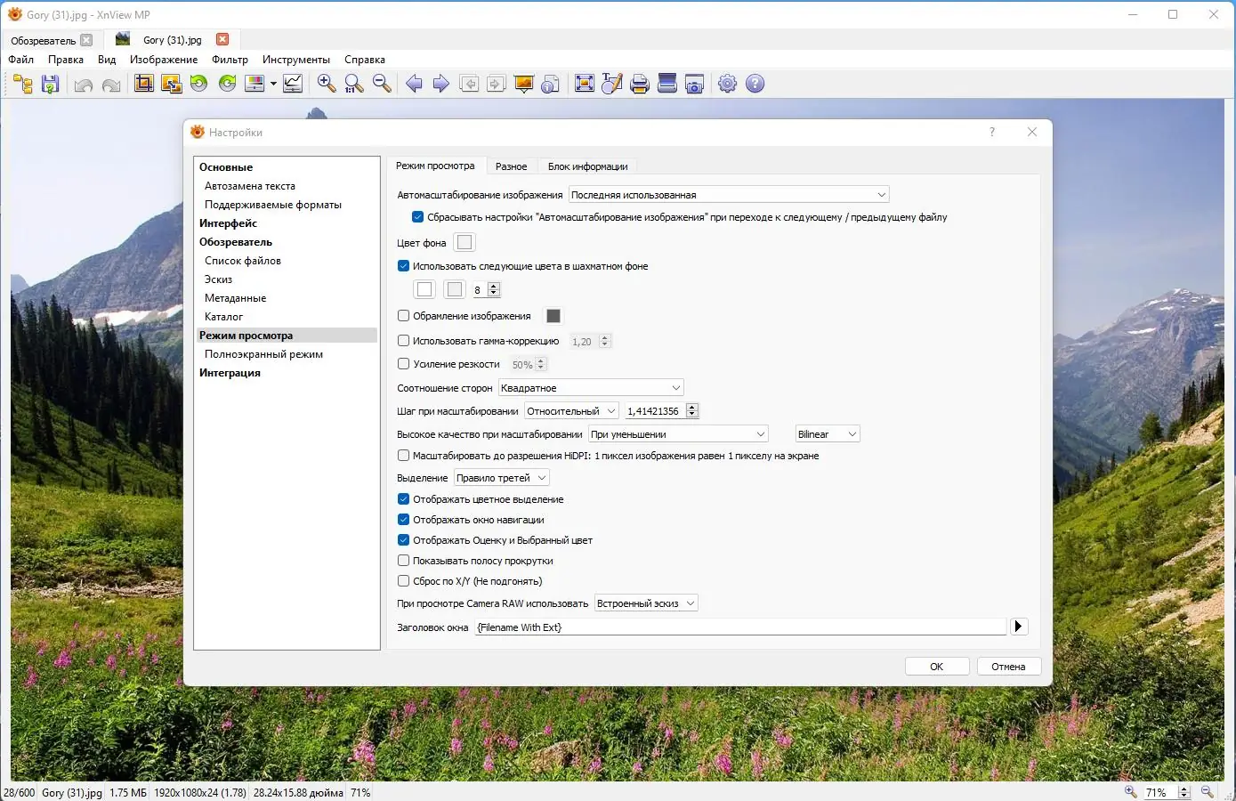This screenshot has height=801, width=1236.
Task: Enable the scale to HiDPI resolution checkbox
Action: tap(403, 456)
